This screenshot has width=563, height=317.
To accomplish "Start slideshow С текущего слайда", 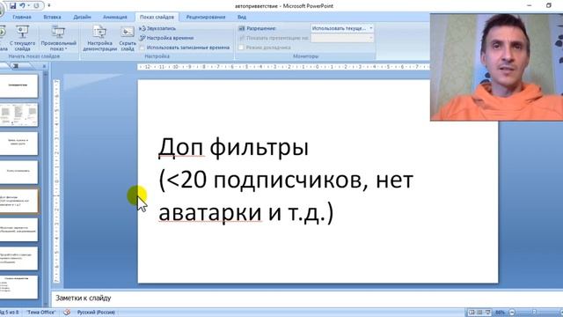I will 22,38.
